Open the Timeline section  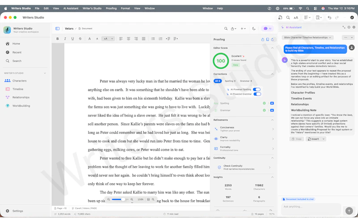point(18,89)
